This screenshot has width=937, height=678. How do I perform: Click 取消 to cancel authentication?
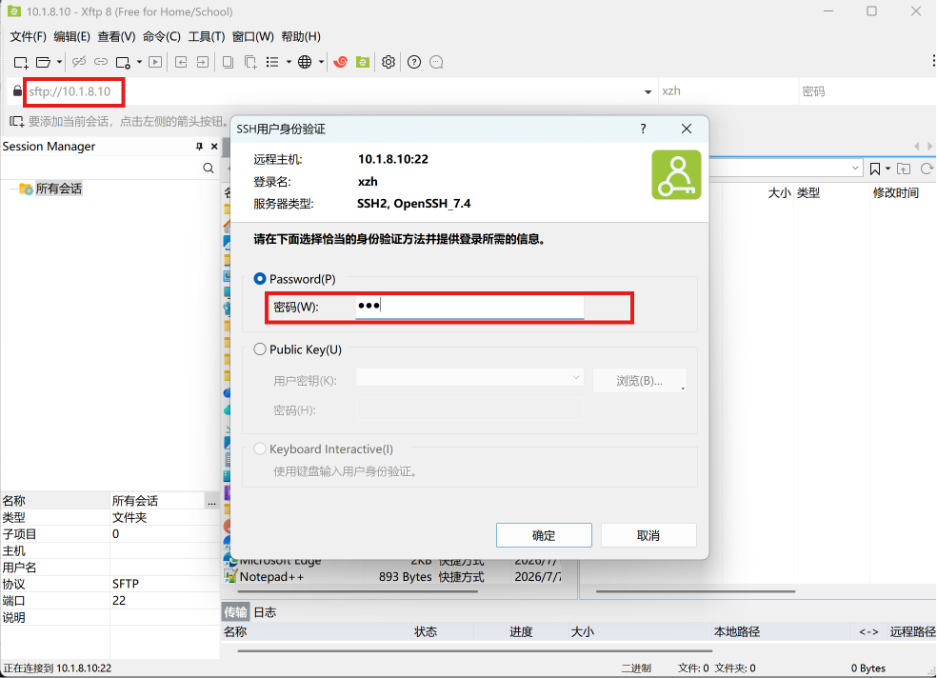[648, 535]
